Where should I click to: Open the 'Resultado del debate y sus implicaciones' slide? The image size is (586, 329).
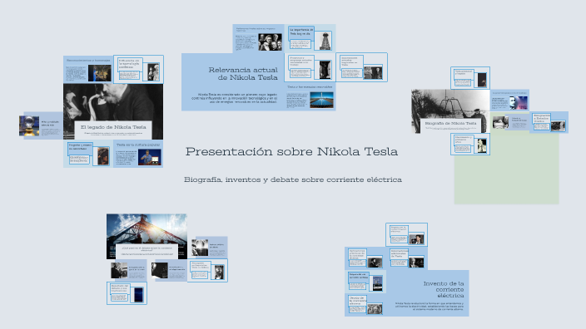point(127,293)
